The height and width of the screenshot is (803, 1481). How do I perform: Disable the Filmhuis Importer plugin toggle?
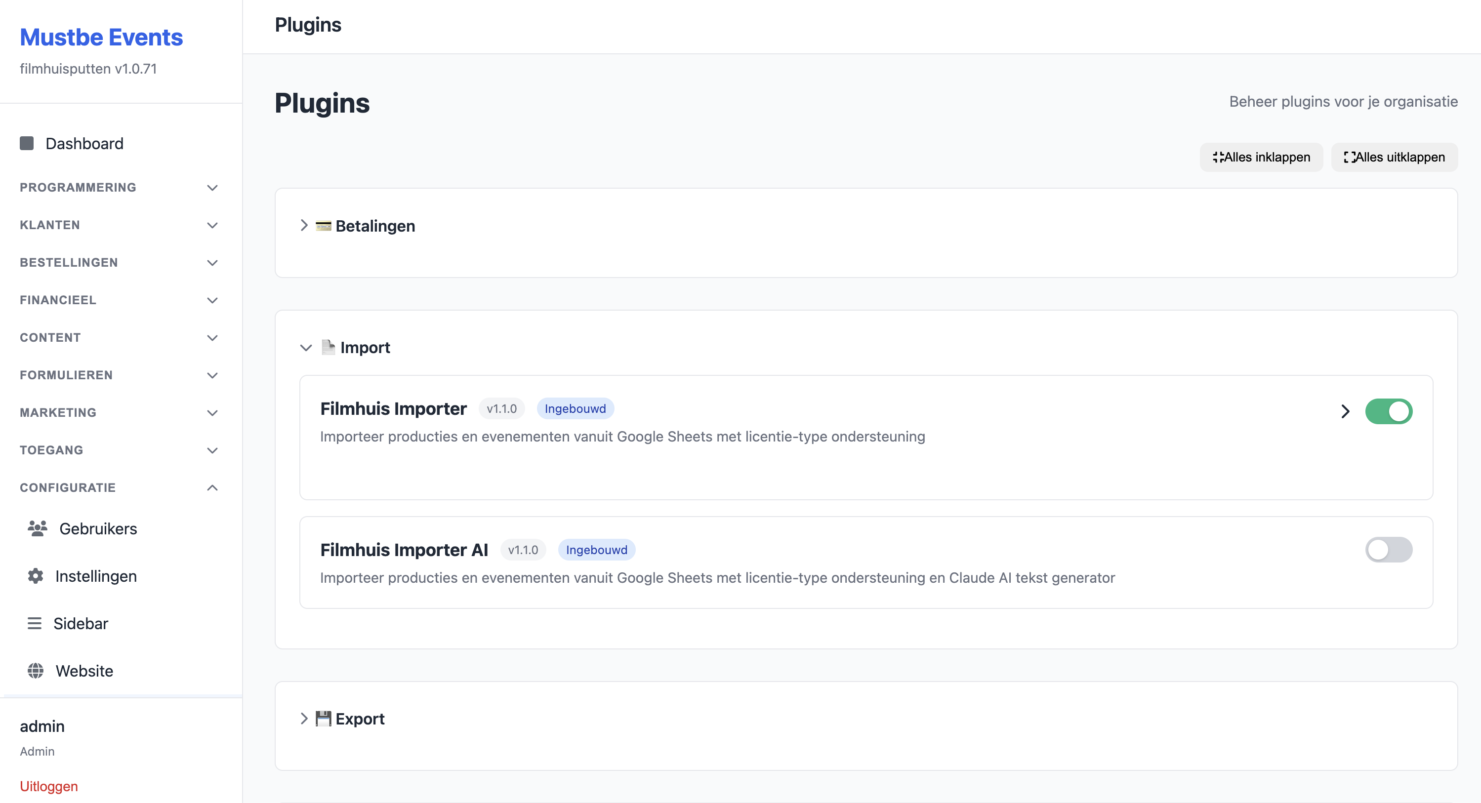1389,411
